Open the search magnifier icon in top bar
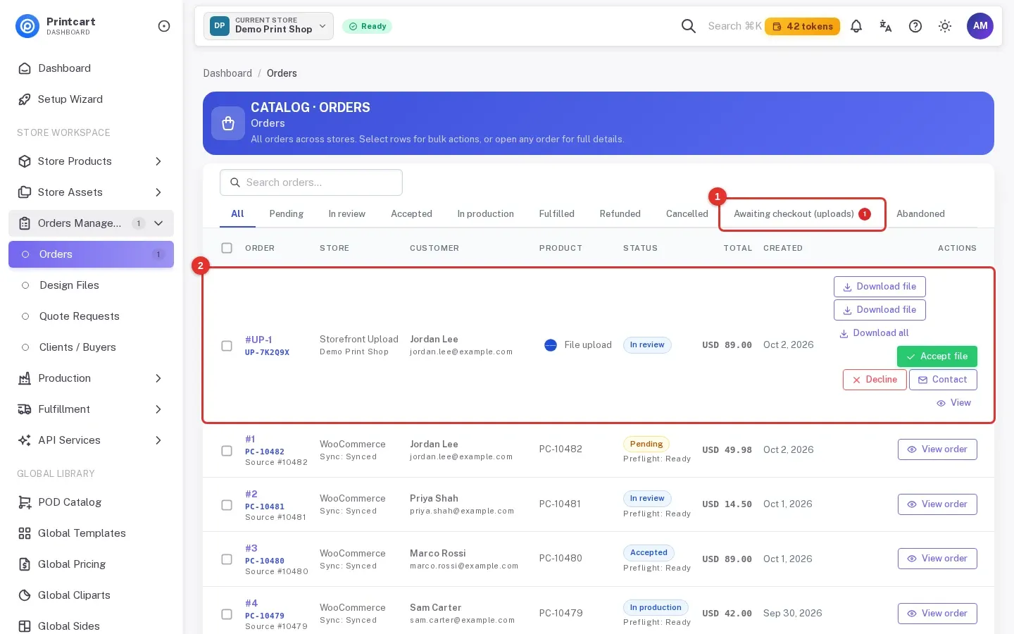Viewport: 1014px width, 634px height. 689,26
